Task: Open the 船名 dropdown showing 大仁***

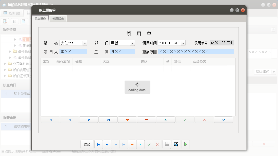Action: click(85, 43)
